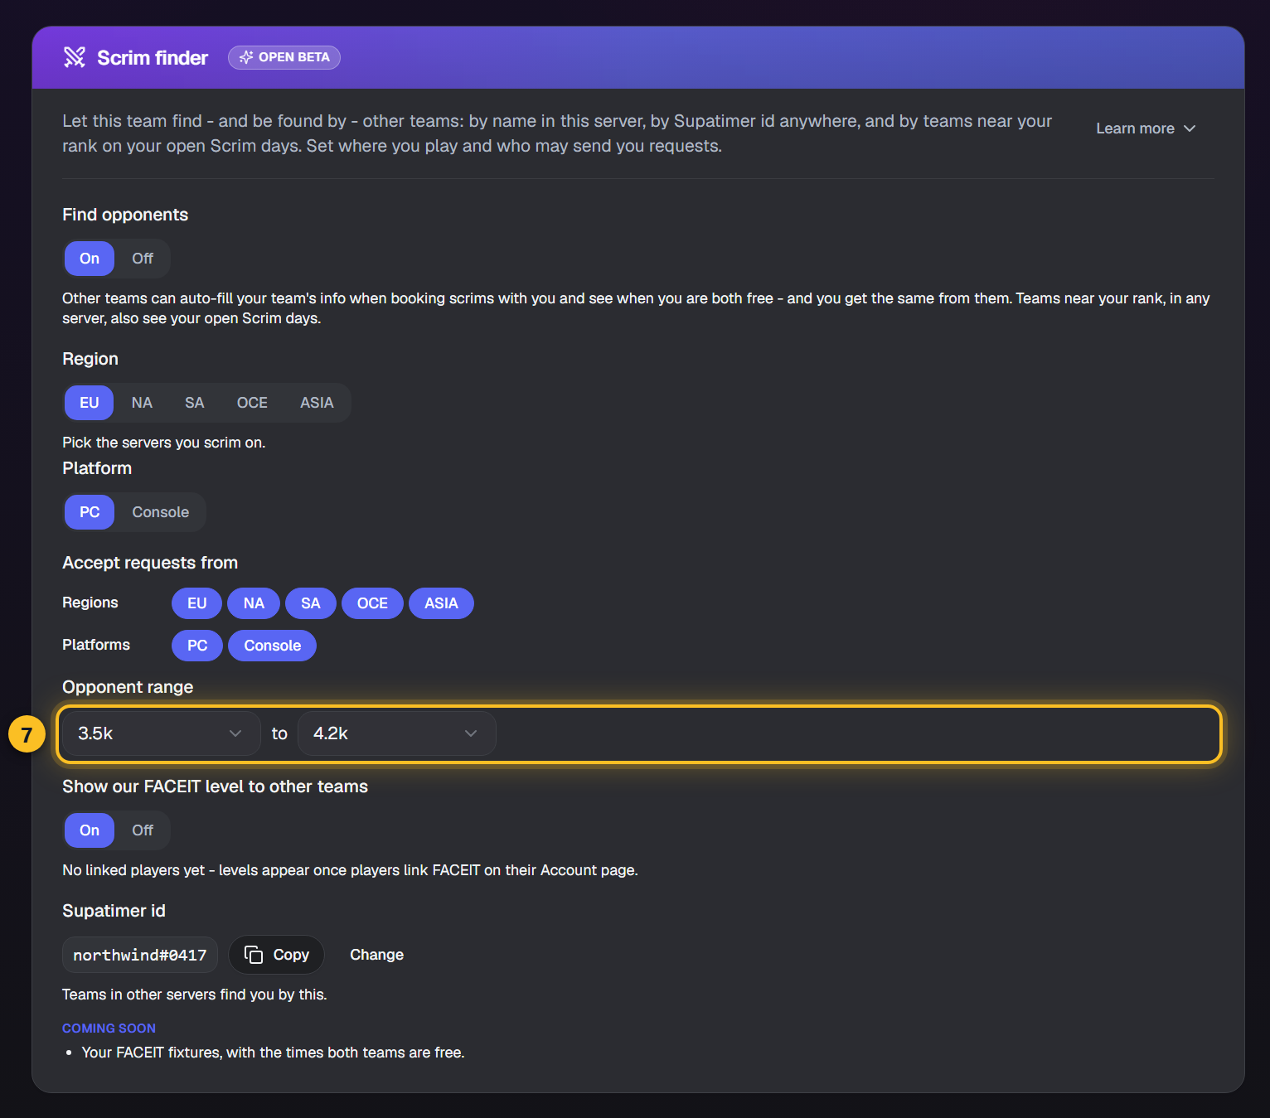
Task: Toggle the ASIA chip under Accept requests
Action: (441, 603)
